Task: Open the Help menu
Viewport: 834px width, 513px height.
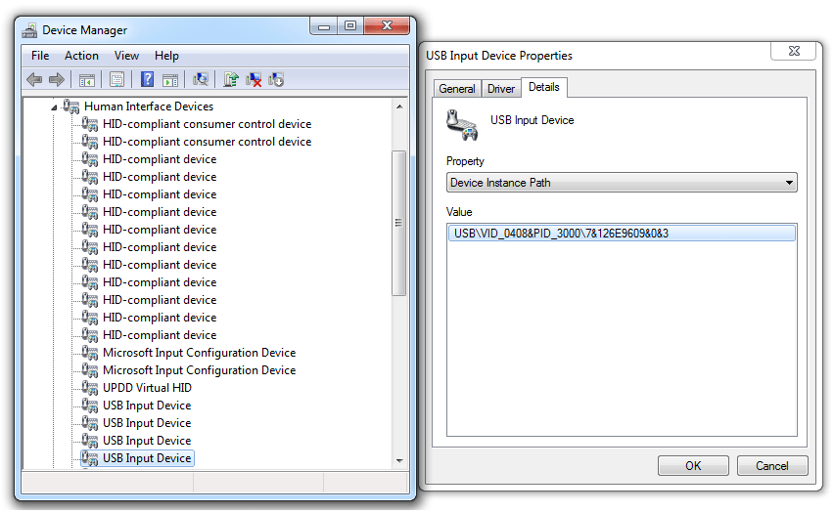Action: click(166, 56)
